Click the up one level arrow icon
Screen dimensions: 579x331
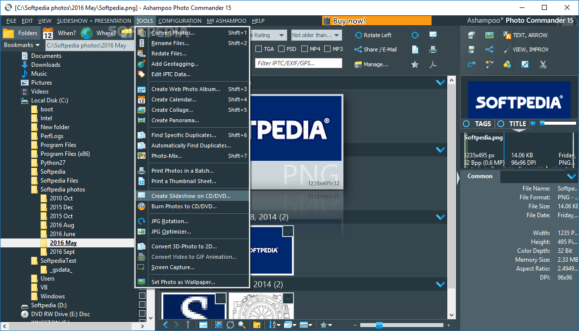click(188, 325)
